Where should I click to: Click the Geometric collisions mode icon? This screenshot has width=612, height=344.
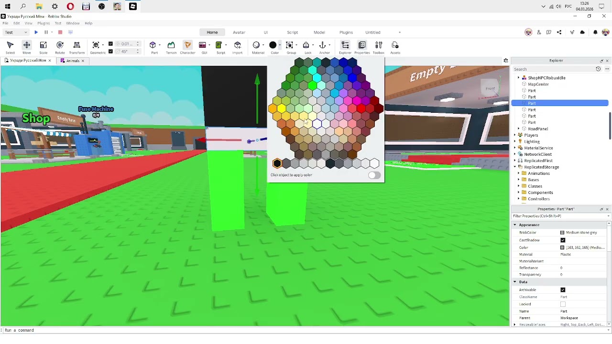coord(96,45)
